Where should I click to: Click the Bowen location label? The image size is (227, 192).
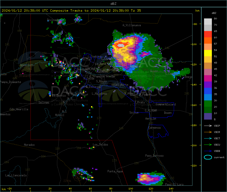coord(168,113)
